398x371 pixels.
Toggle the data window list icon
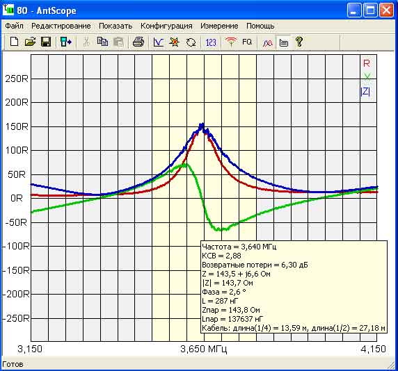[x=283, y=42]
